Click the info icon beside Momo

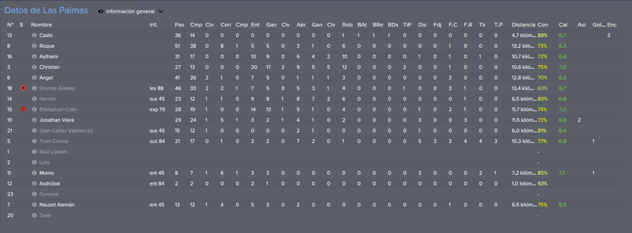pyautogui.click(x=35, y=173)
